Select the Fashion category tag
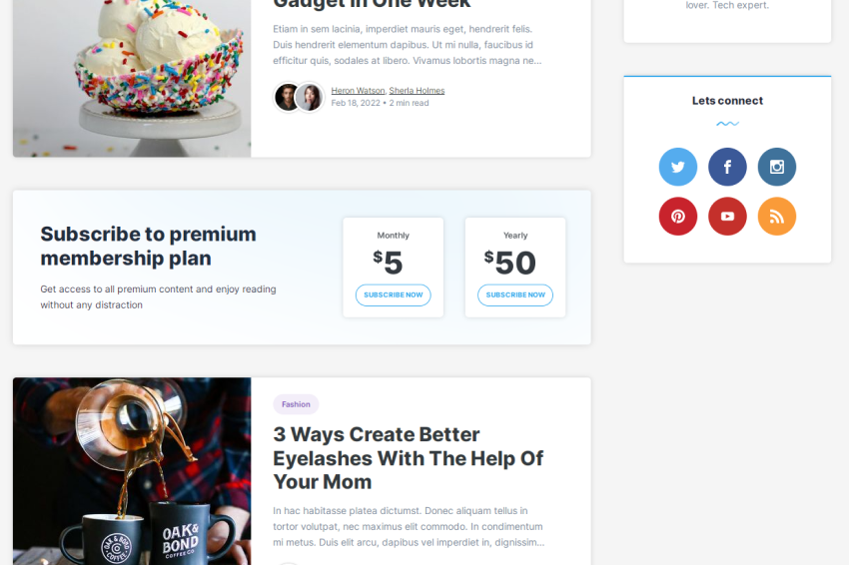The width and height of the screenshot is (849, 565). pos(296,404)
